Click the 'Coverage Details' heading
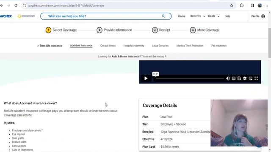Viewport: 271px width, 152px height. pos(160,106)
